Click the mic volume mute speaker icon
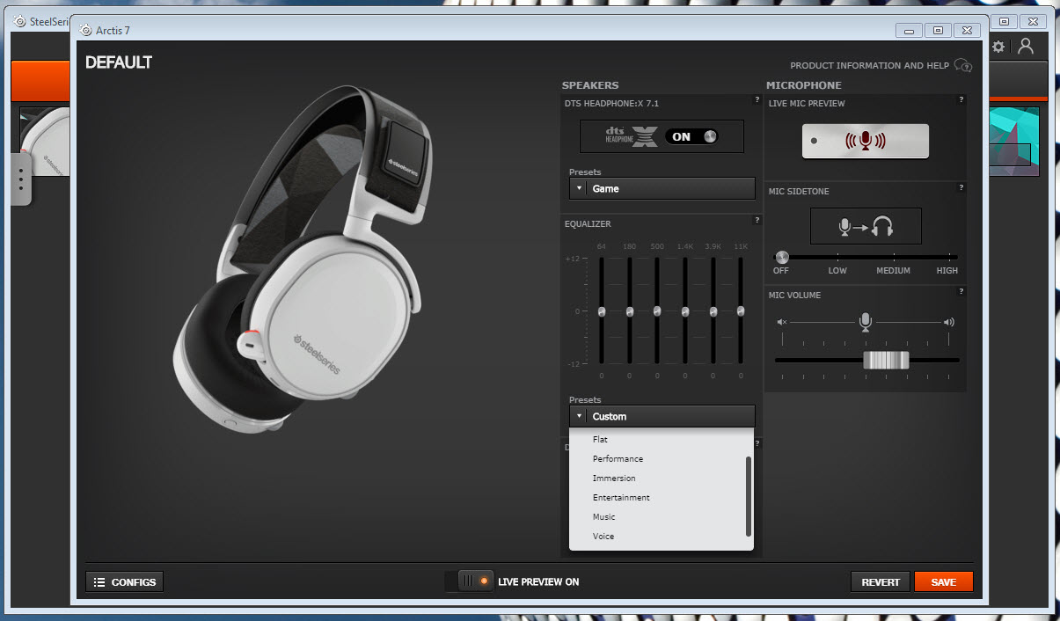Image resolution: width=1060 pixels, height=621 pixels. pyautogui.click(x=781, y=322)
